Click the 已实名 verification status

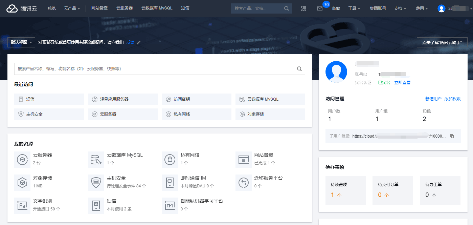[384, 83]
